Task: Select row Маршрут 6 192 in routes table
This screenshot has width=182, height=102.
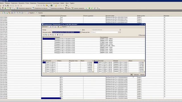Action: 94,41
